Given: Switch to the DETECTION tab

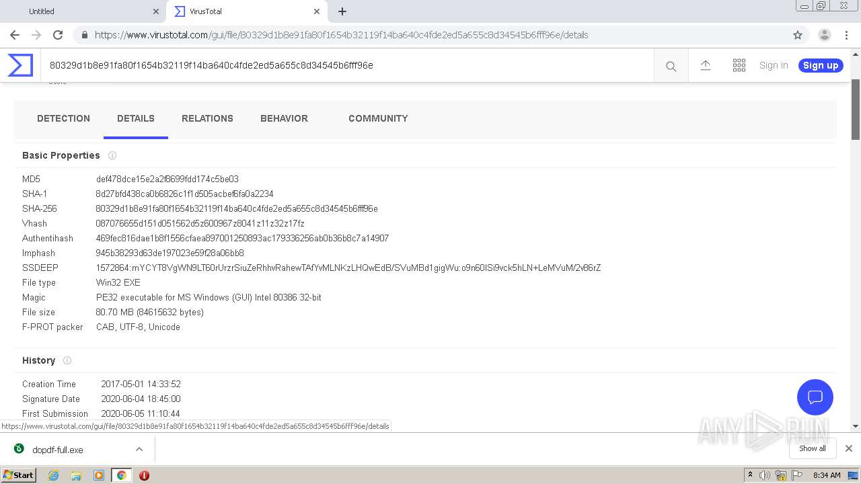Looking at the screenshot, I should tap(63, 118).
